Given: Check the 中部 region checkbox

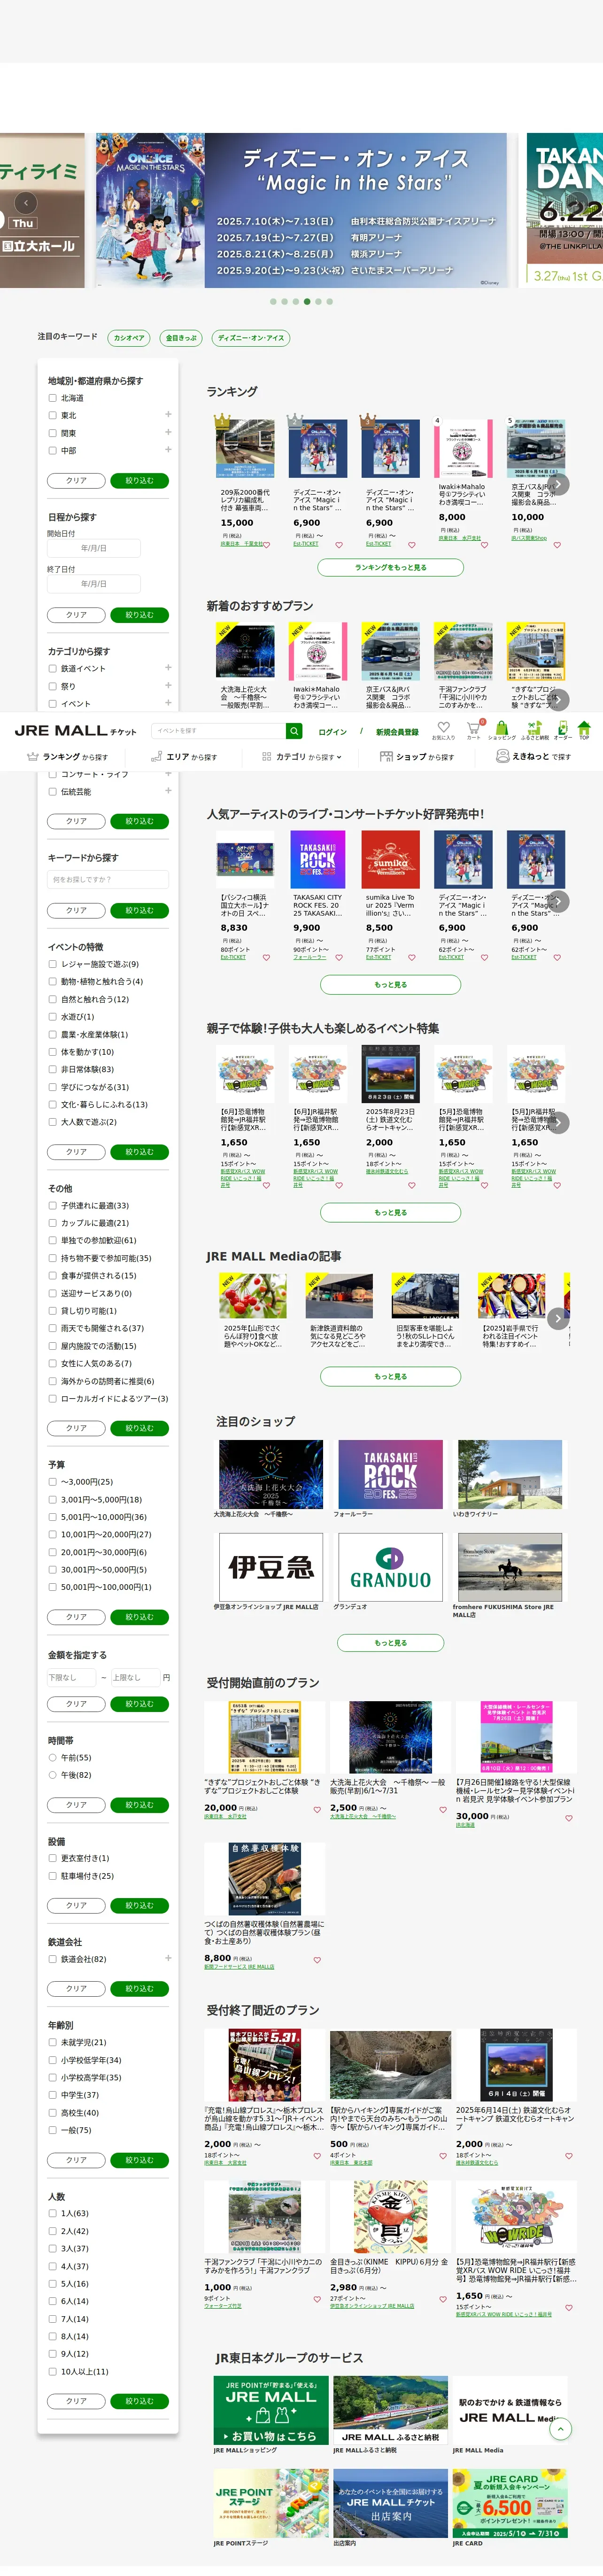Looking at the screenshot, I should [53, 451].
